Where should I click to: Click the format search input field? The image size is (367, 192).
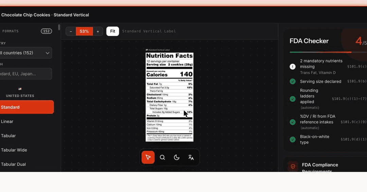(x=25, y=74)
